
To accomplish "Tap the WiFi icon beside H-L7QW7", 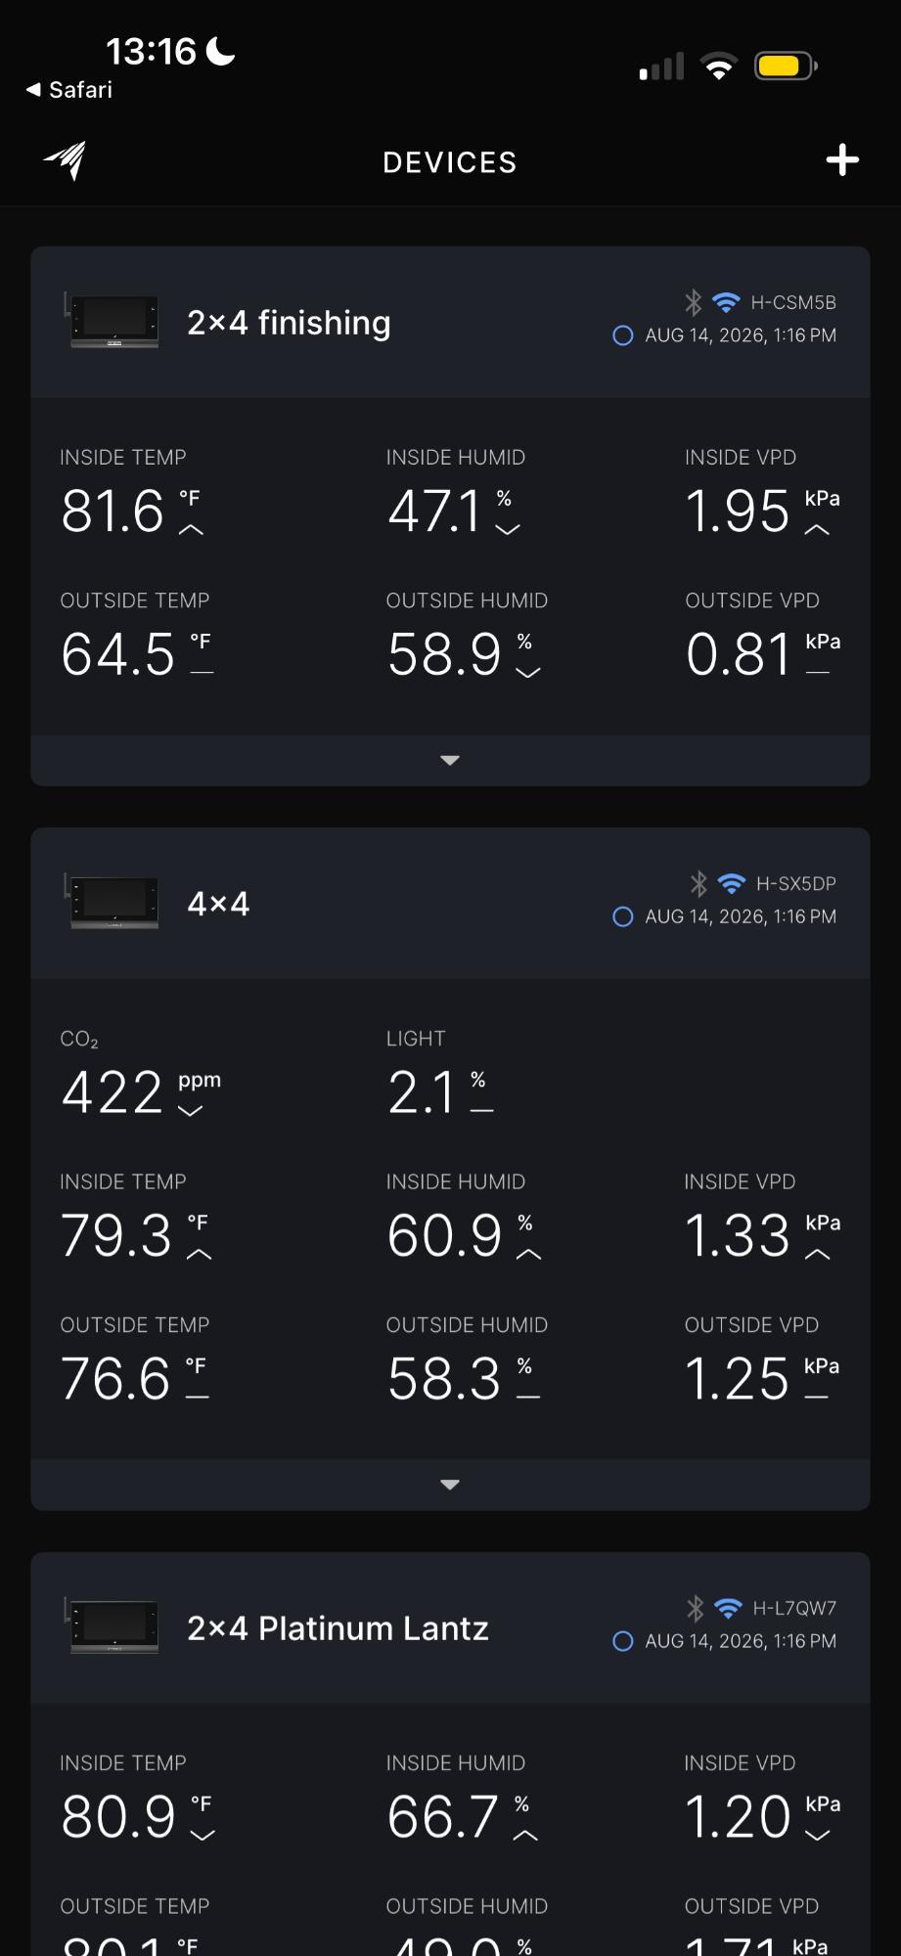I will (728, 1608).
